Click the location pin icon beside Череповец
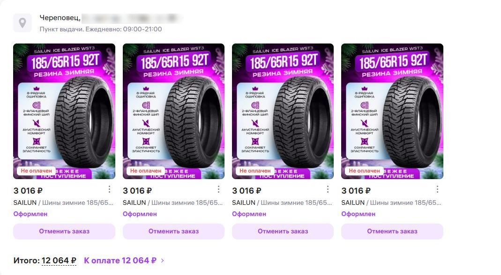The width and height of the screenshot is (501, 275). pos(22,23)
